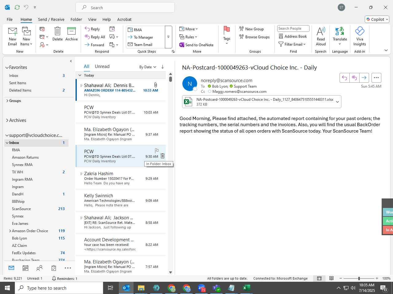Show only Unread messages

[x=102, y=66]
